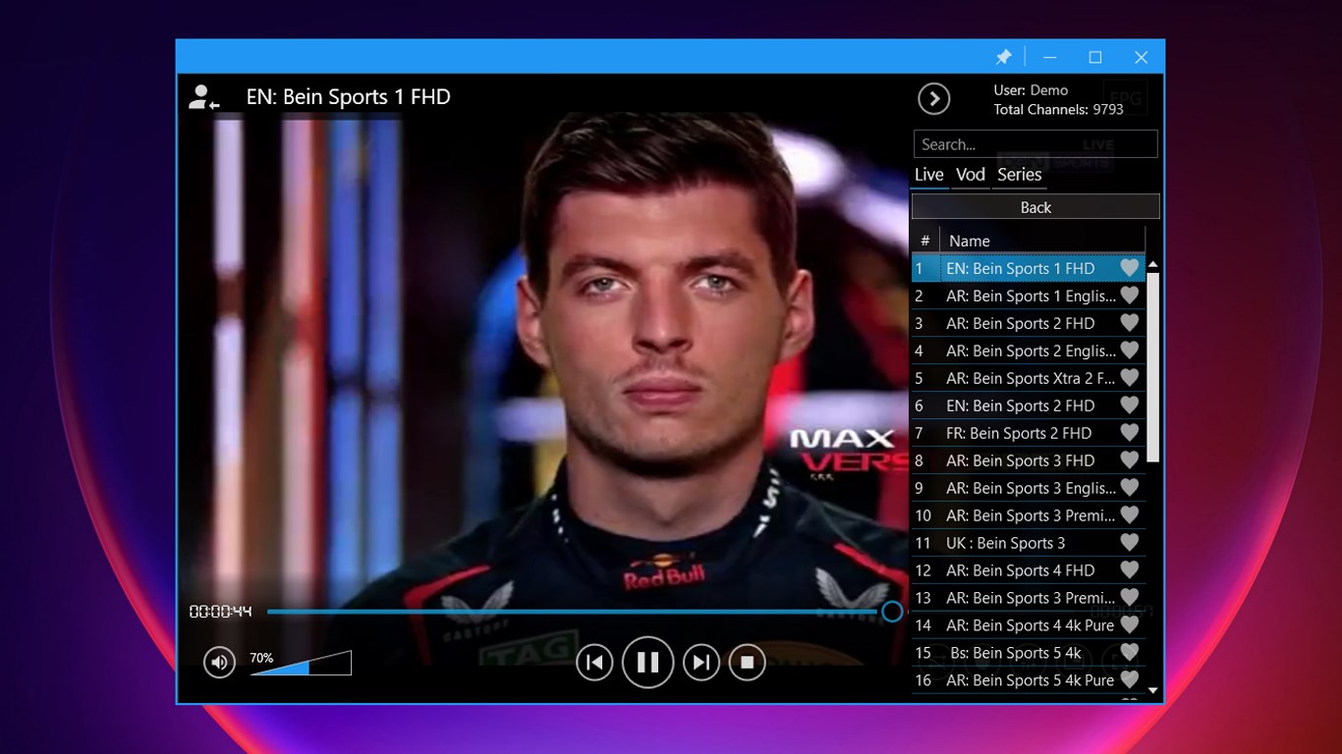
Task: Click the user logout icon top-left
Action: 203,96
